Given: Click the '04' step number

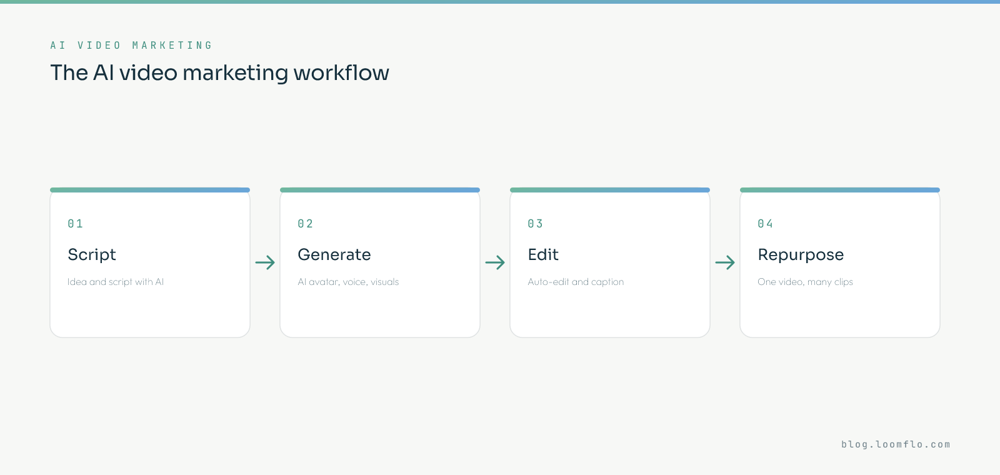Looking at the screenshot, I should pos(766,224).
